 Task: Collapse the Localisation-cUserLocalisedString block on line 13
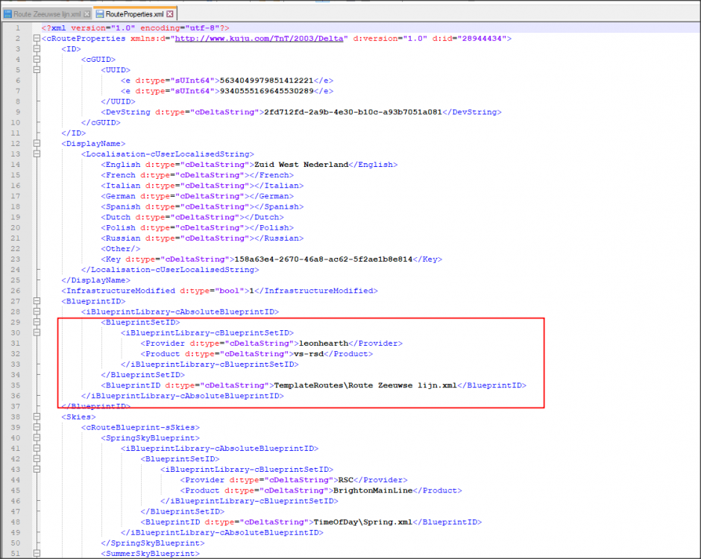[35, 154]
